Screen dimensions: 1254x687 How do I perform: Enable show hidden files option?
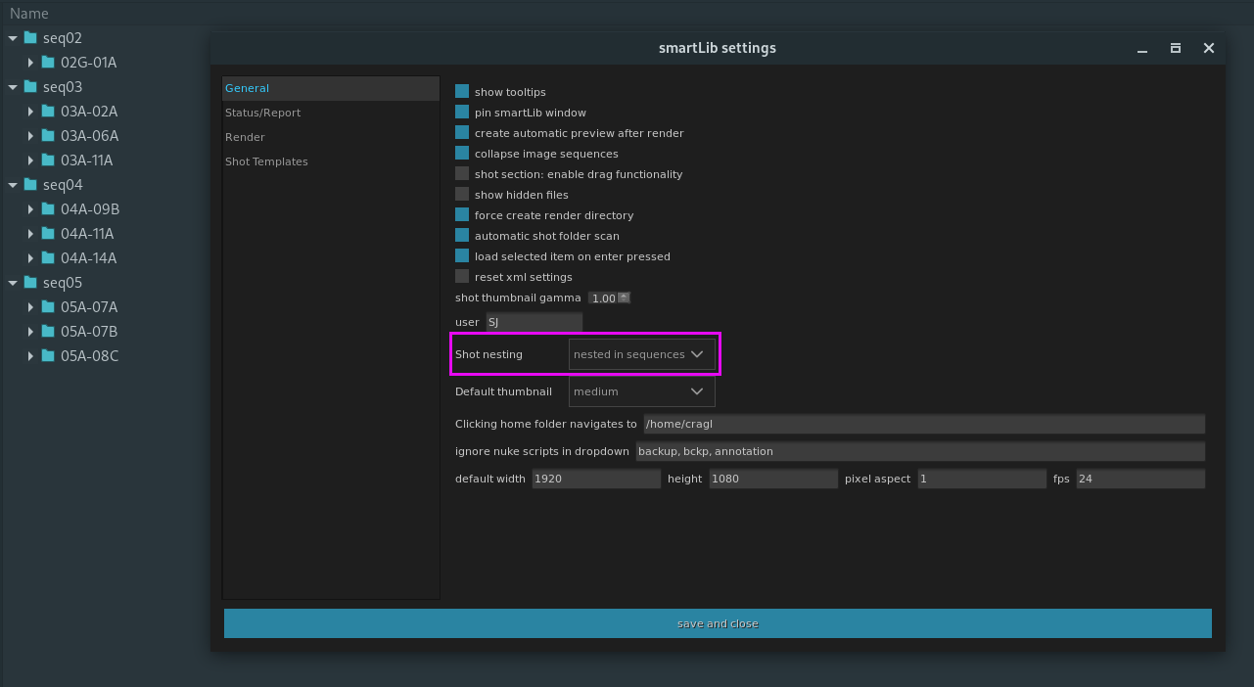click(x=462, y=195)
